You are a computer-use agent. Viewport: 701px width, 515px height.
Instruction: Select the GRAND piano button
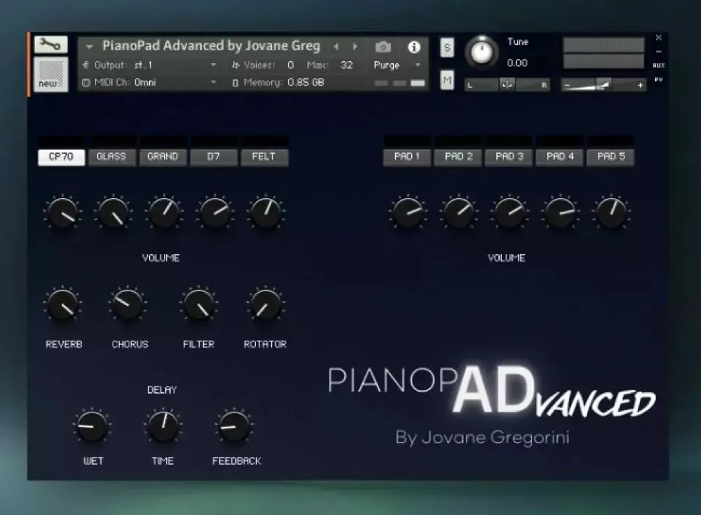163,157
